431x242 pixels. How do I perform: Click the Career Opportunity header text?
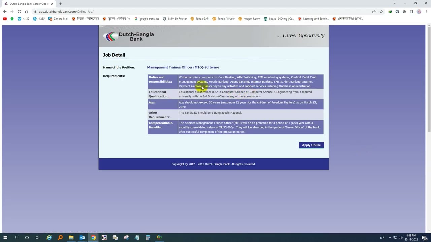(300, 36)
